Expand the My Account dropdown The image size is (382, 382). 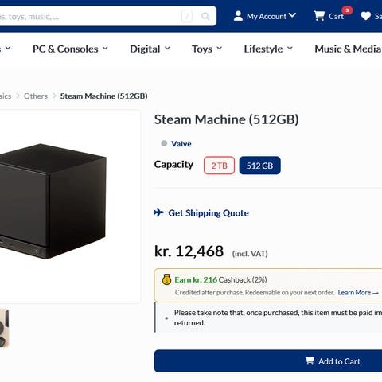coord(271,16)
